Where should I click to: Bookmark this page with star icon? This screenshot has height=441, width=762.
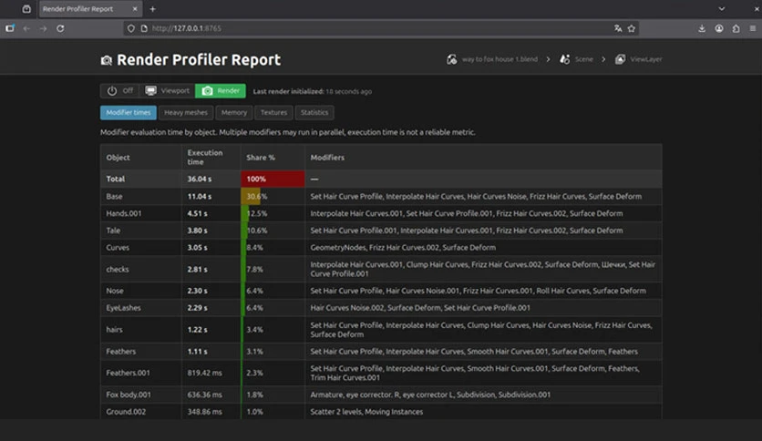tap(632, 28)
